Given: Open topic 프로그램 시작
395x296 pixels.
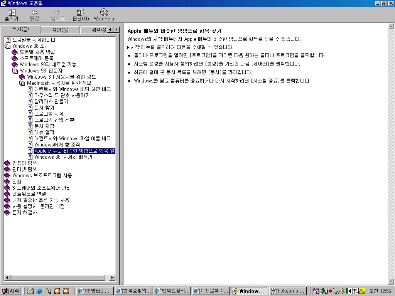Looking at the screenshot, I should 49,114.
